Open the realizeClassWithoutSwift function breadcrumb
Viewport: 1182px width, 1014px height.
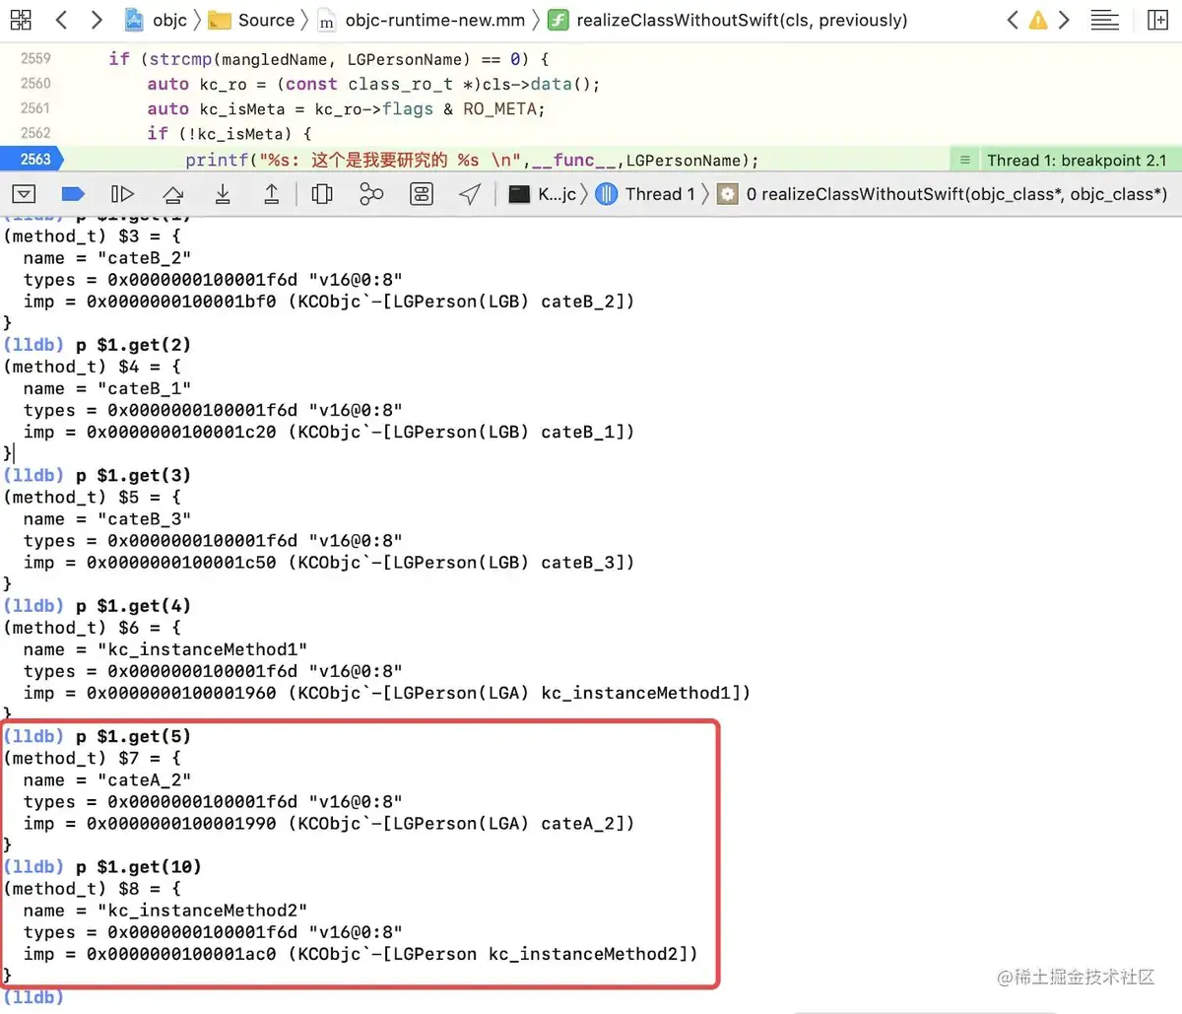click(x=727, y=20)
